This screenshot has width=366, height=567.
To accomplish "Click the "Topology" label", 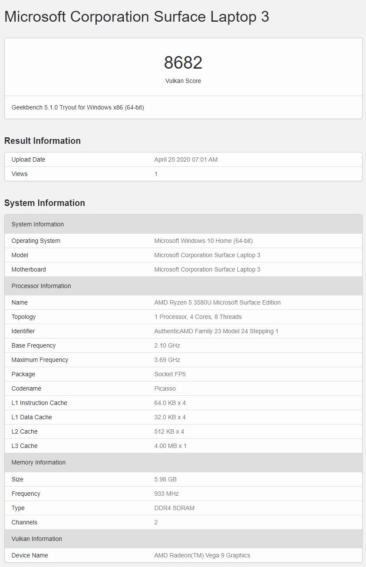I will 24,317.
